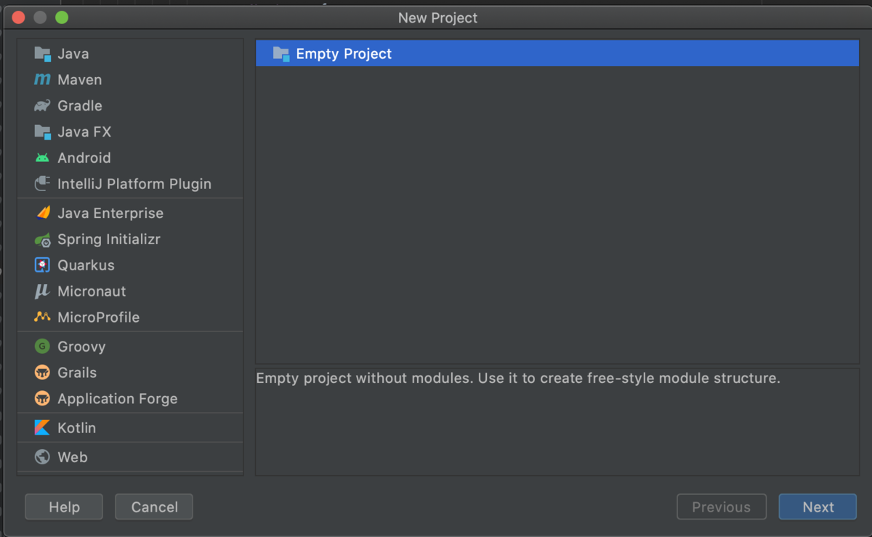Select the Grails framework entry
872x537 pixels.
[74, 373]
